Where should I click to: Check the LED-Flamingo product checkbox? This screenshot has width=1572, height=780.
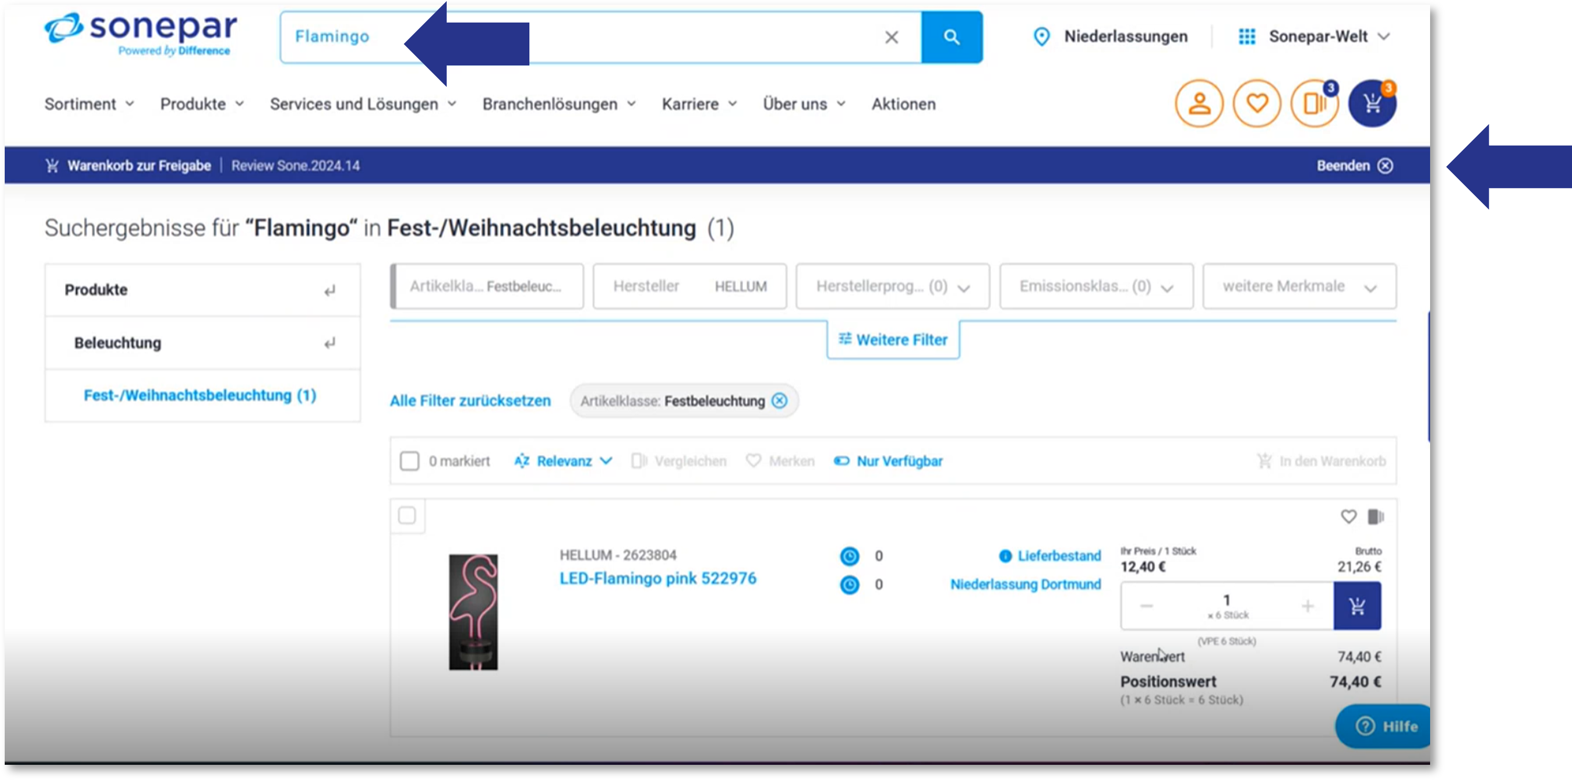[x=406, y=515]
